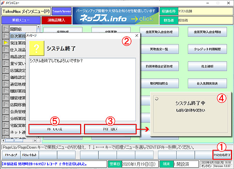Click the Version 1.3.37 label

(x=222, y=166)
